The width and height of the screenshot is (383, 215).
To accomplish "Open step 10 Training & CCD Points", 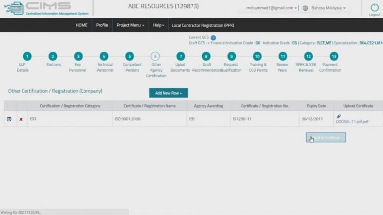I will click(x=257, y=56).
